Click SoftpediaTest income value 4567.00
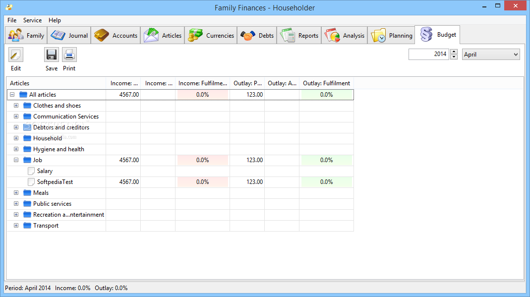The width and height of the screenshot is (530, 297). (x=129, y=182)
